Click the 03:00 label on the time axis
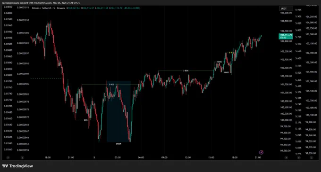The height and width of the screenshot is (172, 321). pos(118,157)
